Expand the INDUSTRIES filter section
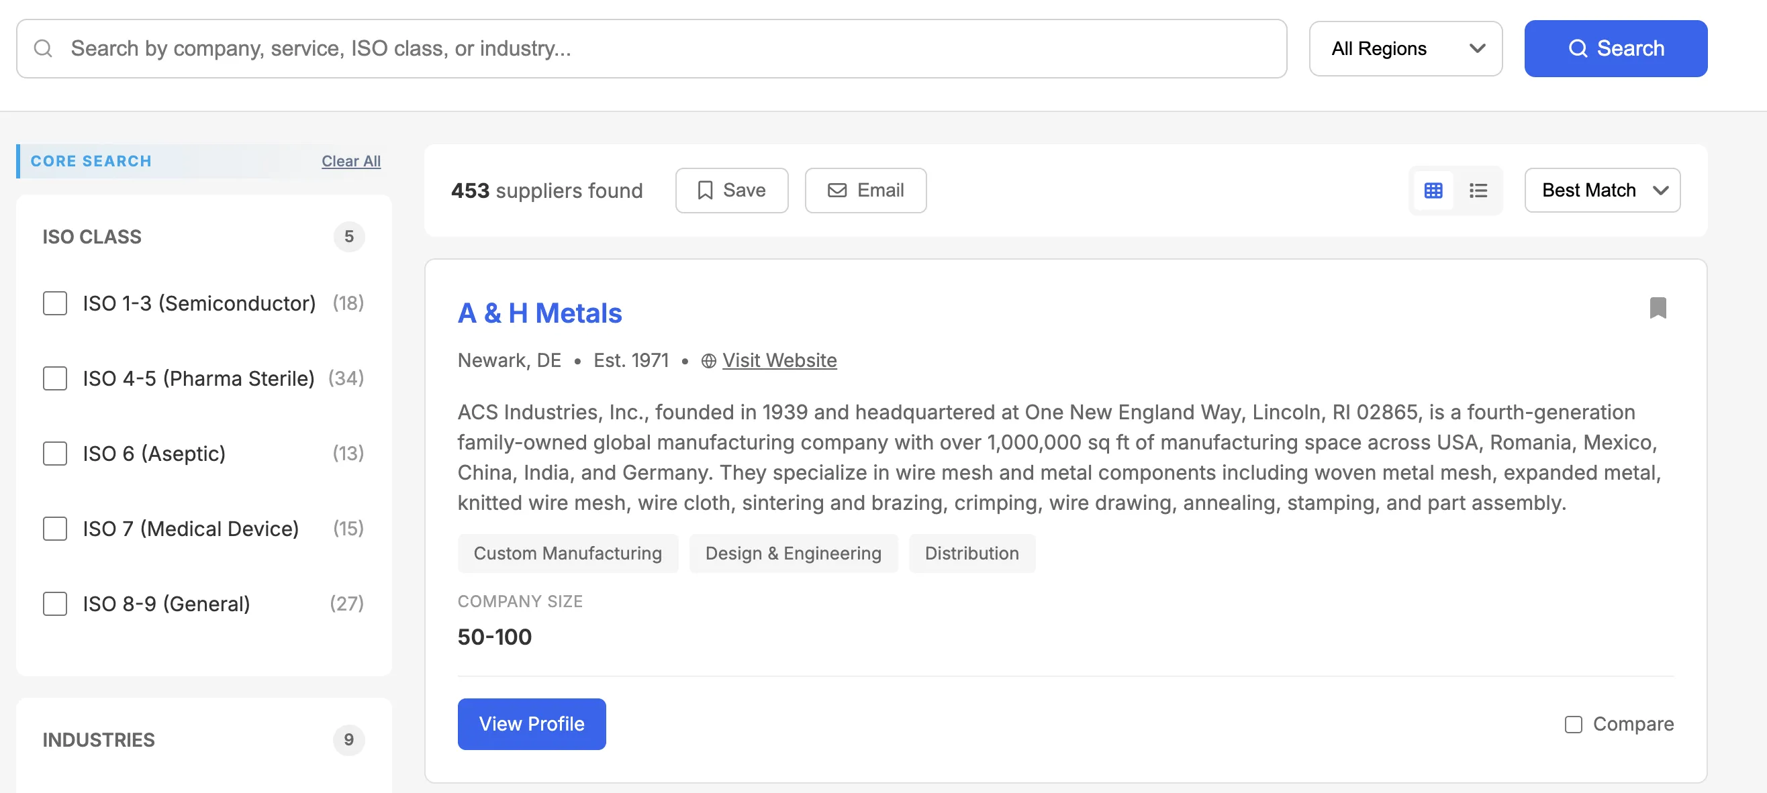The height and width of the screenshot is (793, 1767). tap(99, 739)
